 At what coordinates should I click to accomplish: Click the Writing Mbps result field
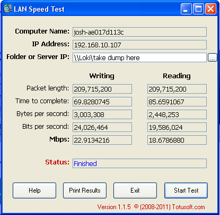102,140
